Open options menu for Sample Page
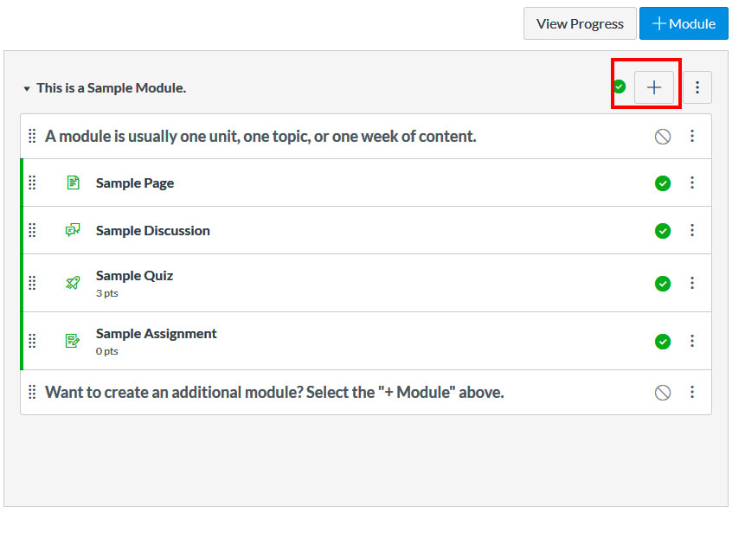 point(692,183)
